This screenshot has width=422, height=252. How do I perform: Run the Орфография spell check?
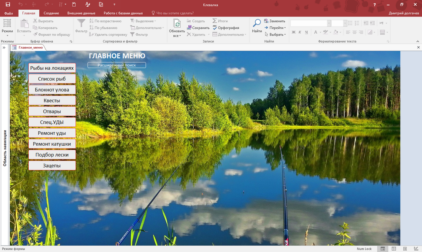point(226,28)
